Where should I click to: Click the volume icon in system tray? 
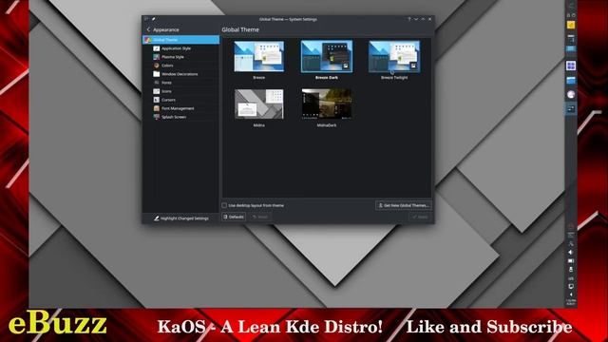tap(571, 252)
